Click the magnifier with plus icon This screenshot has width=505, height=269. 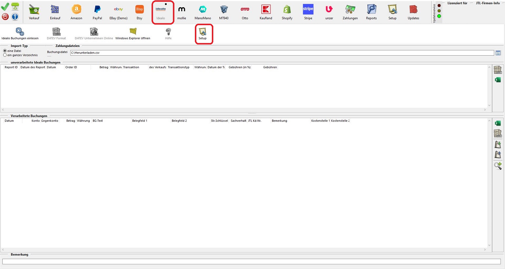(x=498, y=166)
